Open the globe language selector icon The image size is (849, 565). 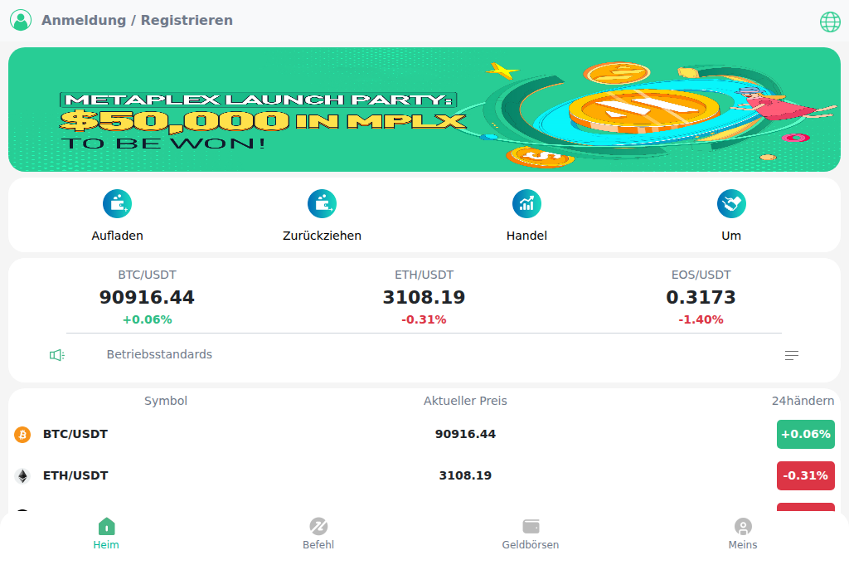(x=830, y=22)
